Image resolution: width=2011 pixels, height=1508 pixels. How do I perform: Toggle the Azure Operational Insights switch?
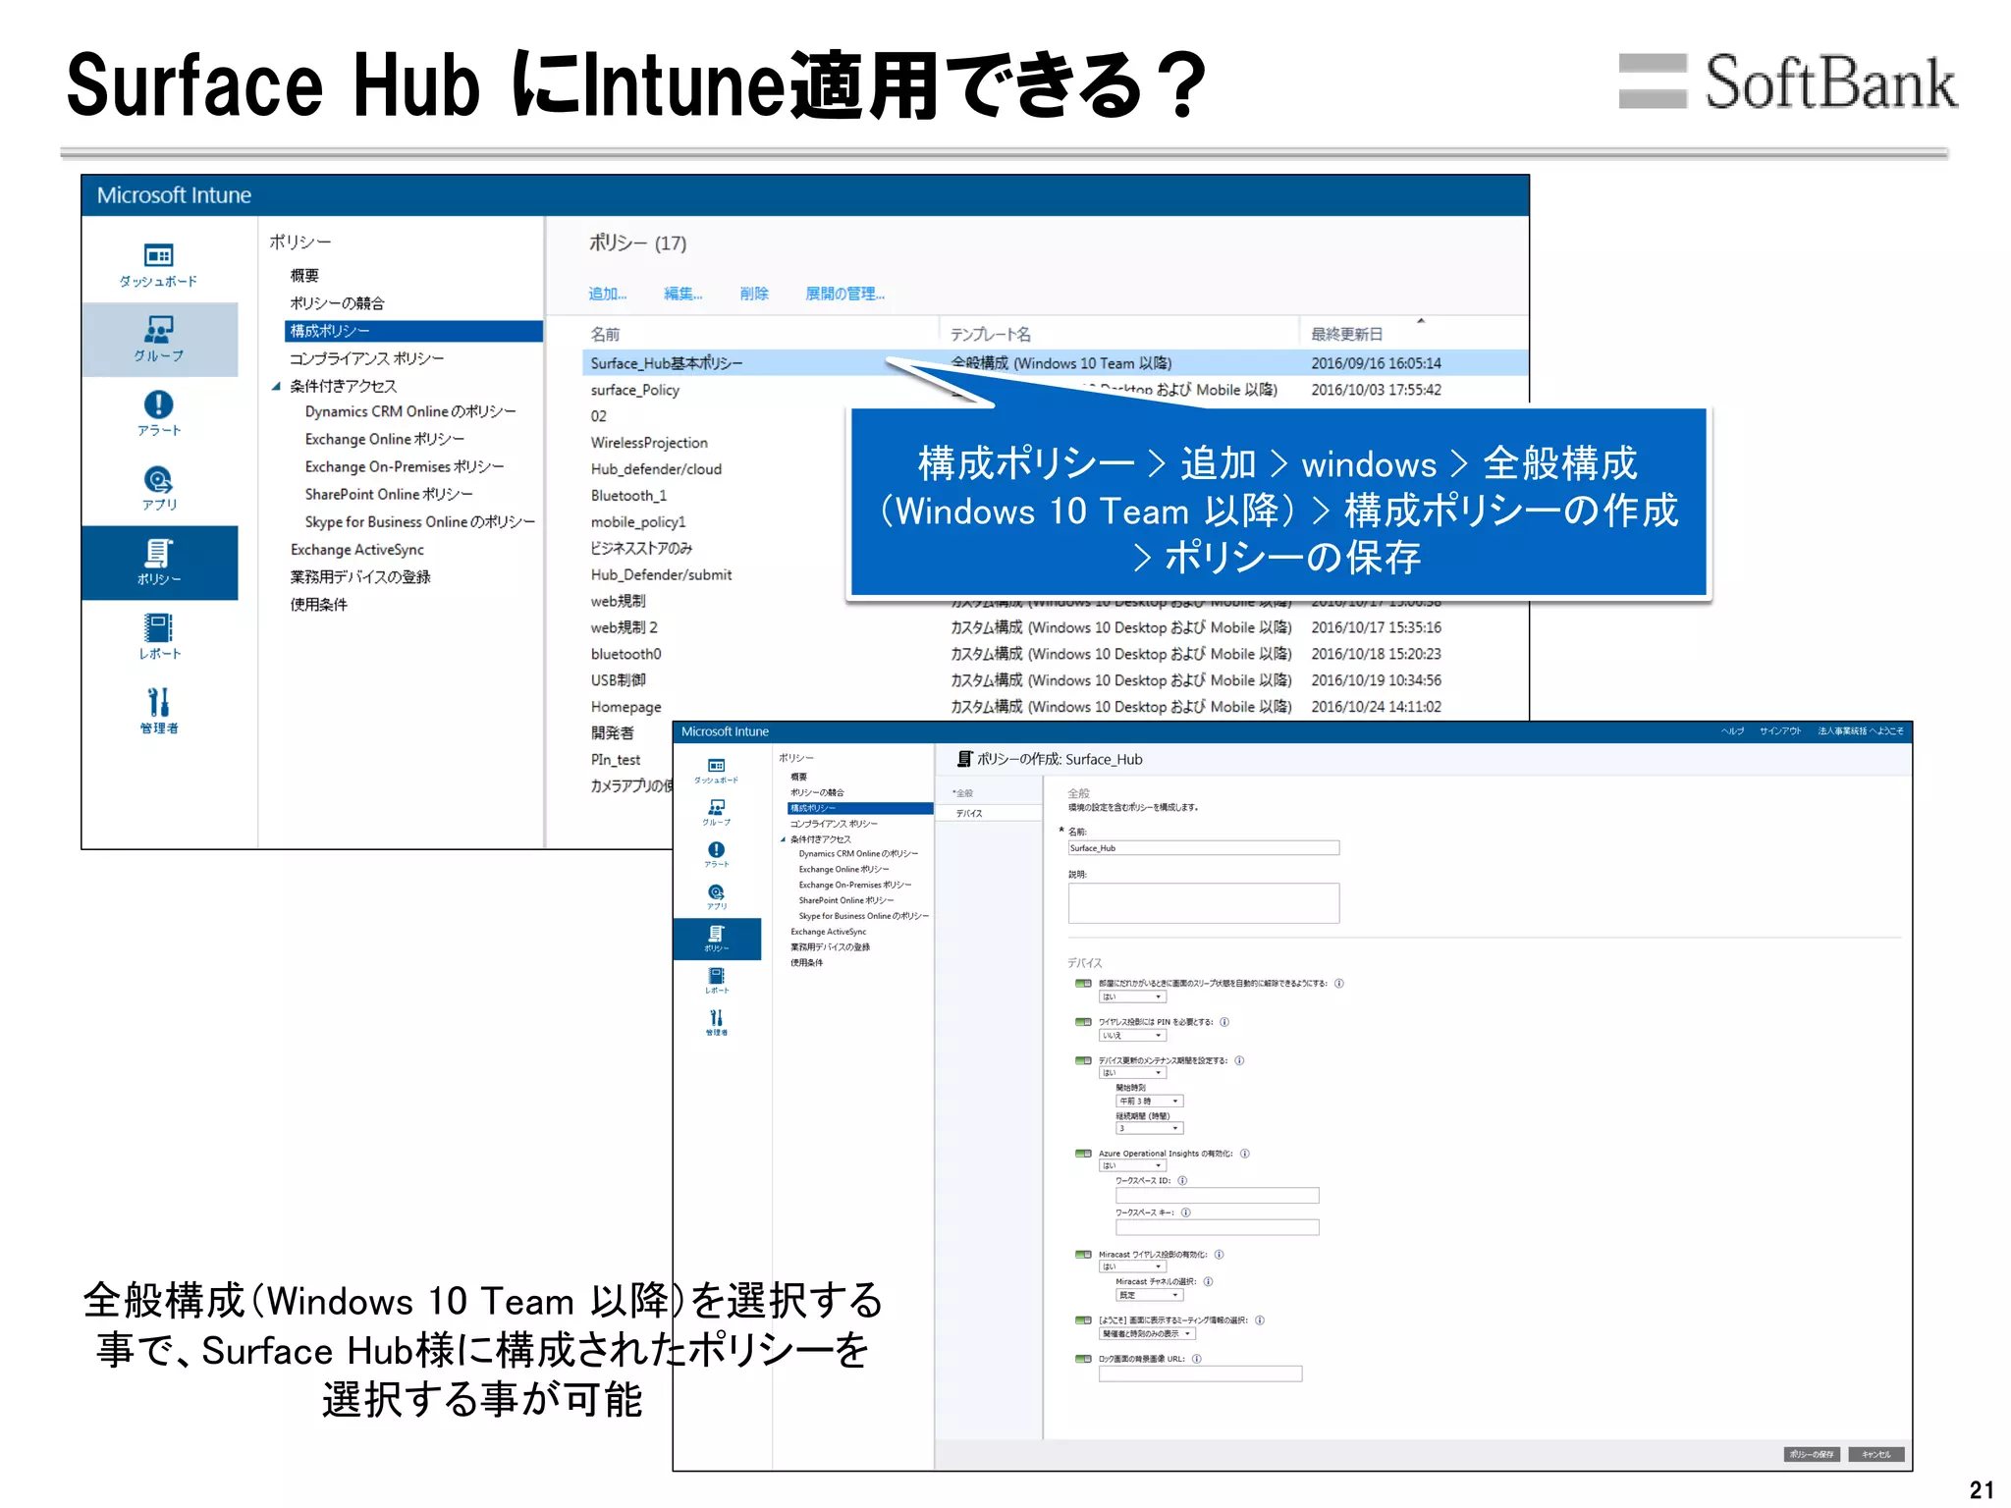1083,1154
